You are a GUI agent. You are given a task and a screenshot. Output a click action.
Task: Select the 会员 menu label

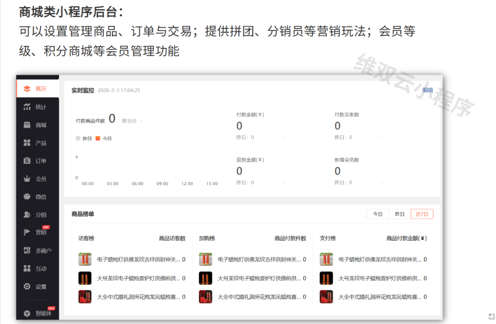pyautogui.click(x=41, y=179)
